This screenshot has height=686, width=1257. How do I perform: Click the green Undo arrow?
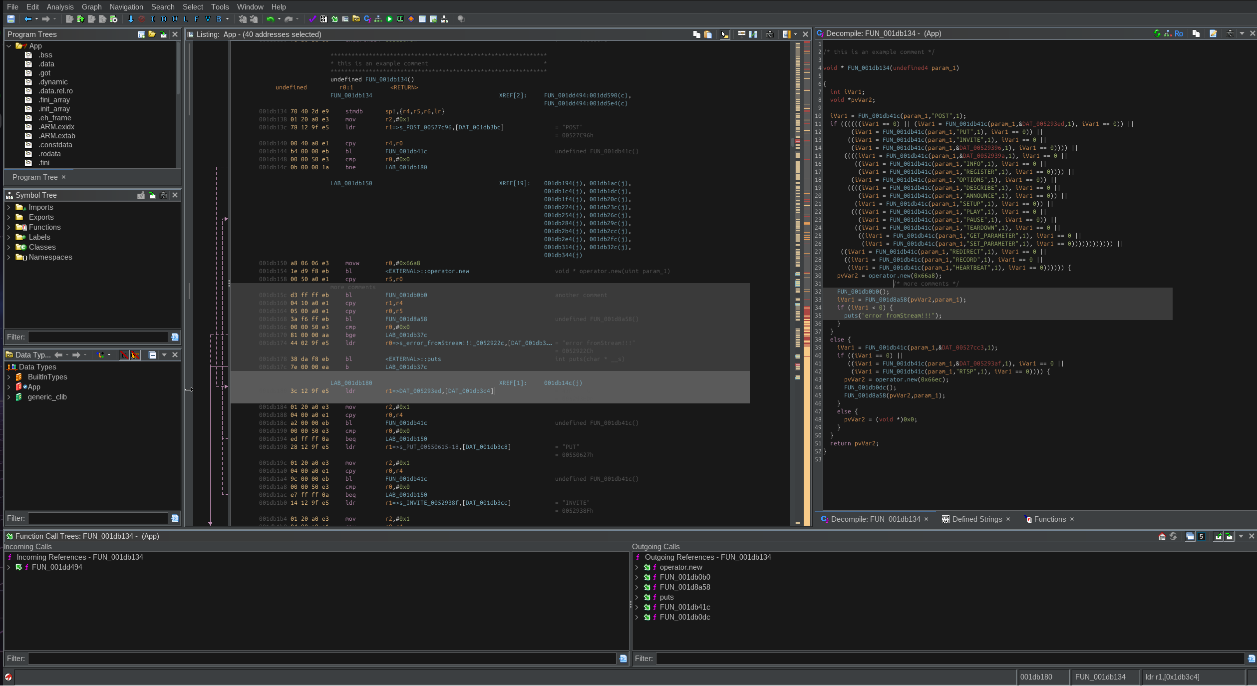click(x=270, y=19)
